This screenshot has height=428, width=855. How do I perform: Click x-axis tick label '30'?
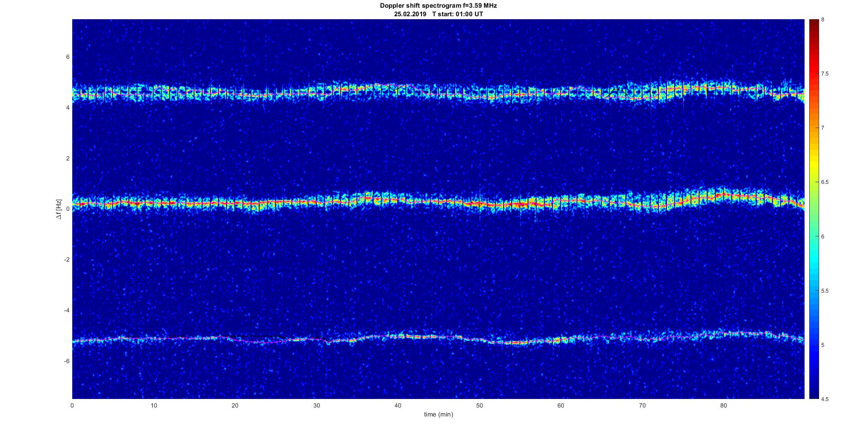tap(316, 405)
